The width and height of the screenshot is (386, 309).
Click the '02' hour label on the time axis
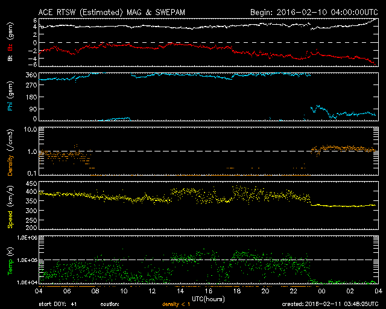click(350, 291)
